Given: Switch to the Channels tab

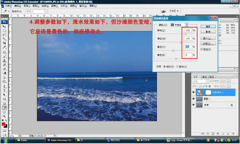Looking at the screenshot, I should coord(204,77).
